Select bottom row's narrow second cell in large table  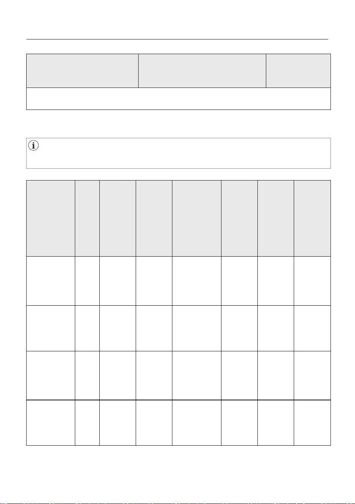click(x=87, y=422)
